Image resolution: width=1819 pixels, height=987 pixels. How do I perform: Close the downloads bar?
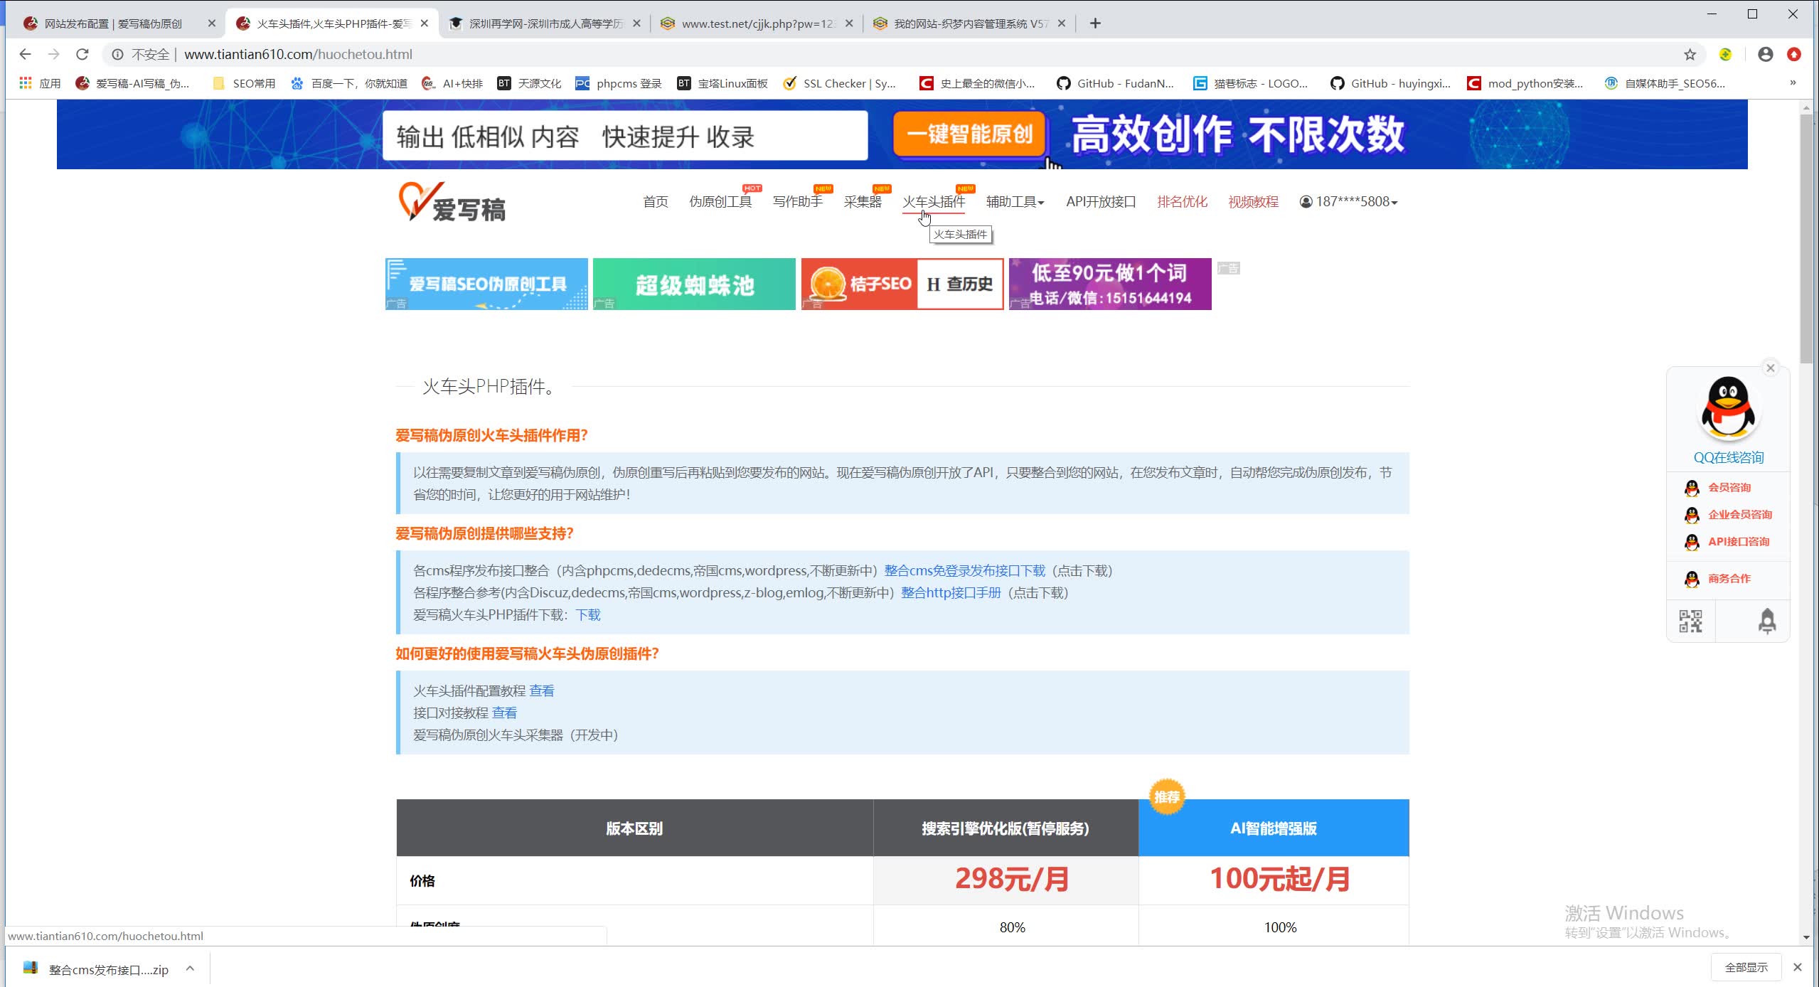(x=1797, y=967)
